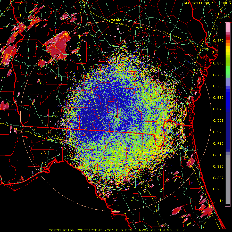Click the 0.520 legend value

click(x=218, y=132)
